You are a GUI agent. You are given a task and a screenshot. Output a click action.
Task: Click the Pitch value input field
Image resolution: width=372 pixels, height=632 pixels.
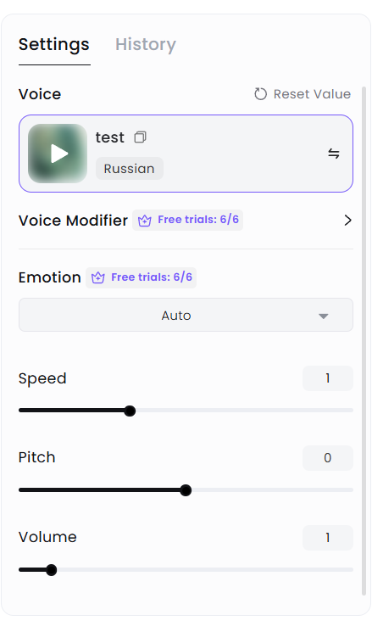click(328, 458)
